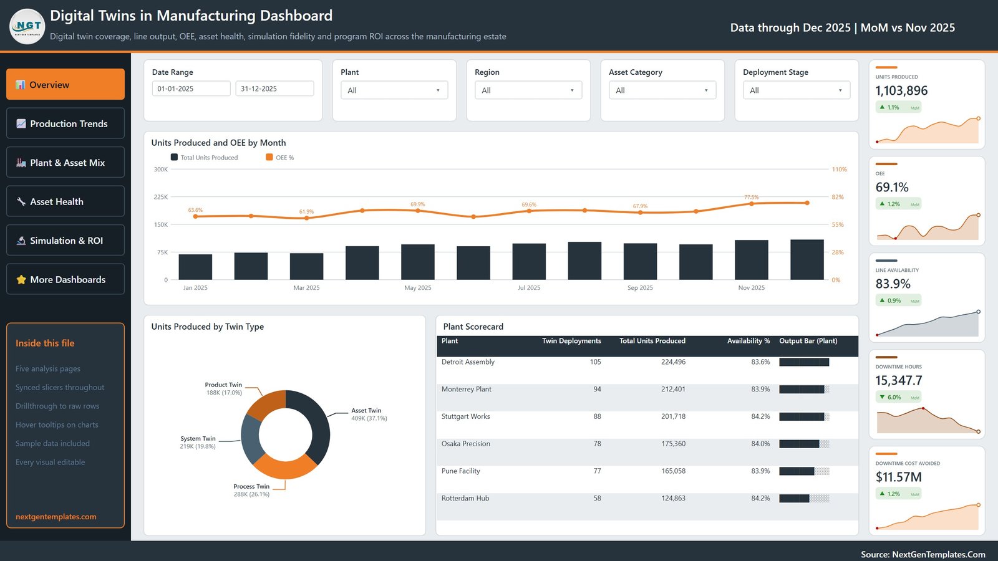The height and width of the screenshot is (561, 998).
Task: Click the OEE KPI value 69.1%
Action: pyautogui.click(x=892, y=188)
